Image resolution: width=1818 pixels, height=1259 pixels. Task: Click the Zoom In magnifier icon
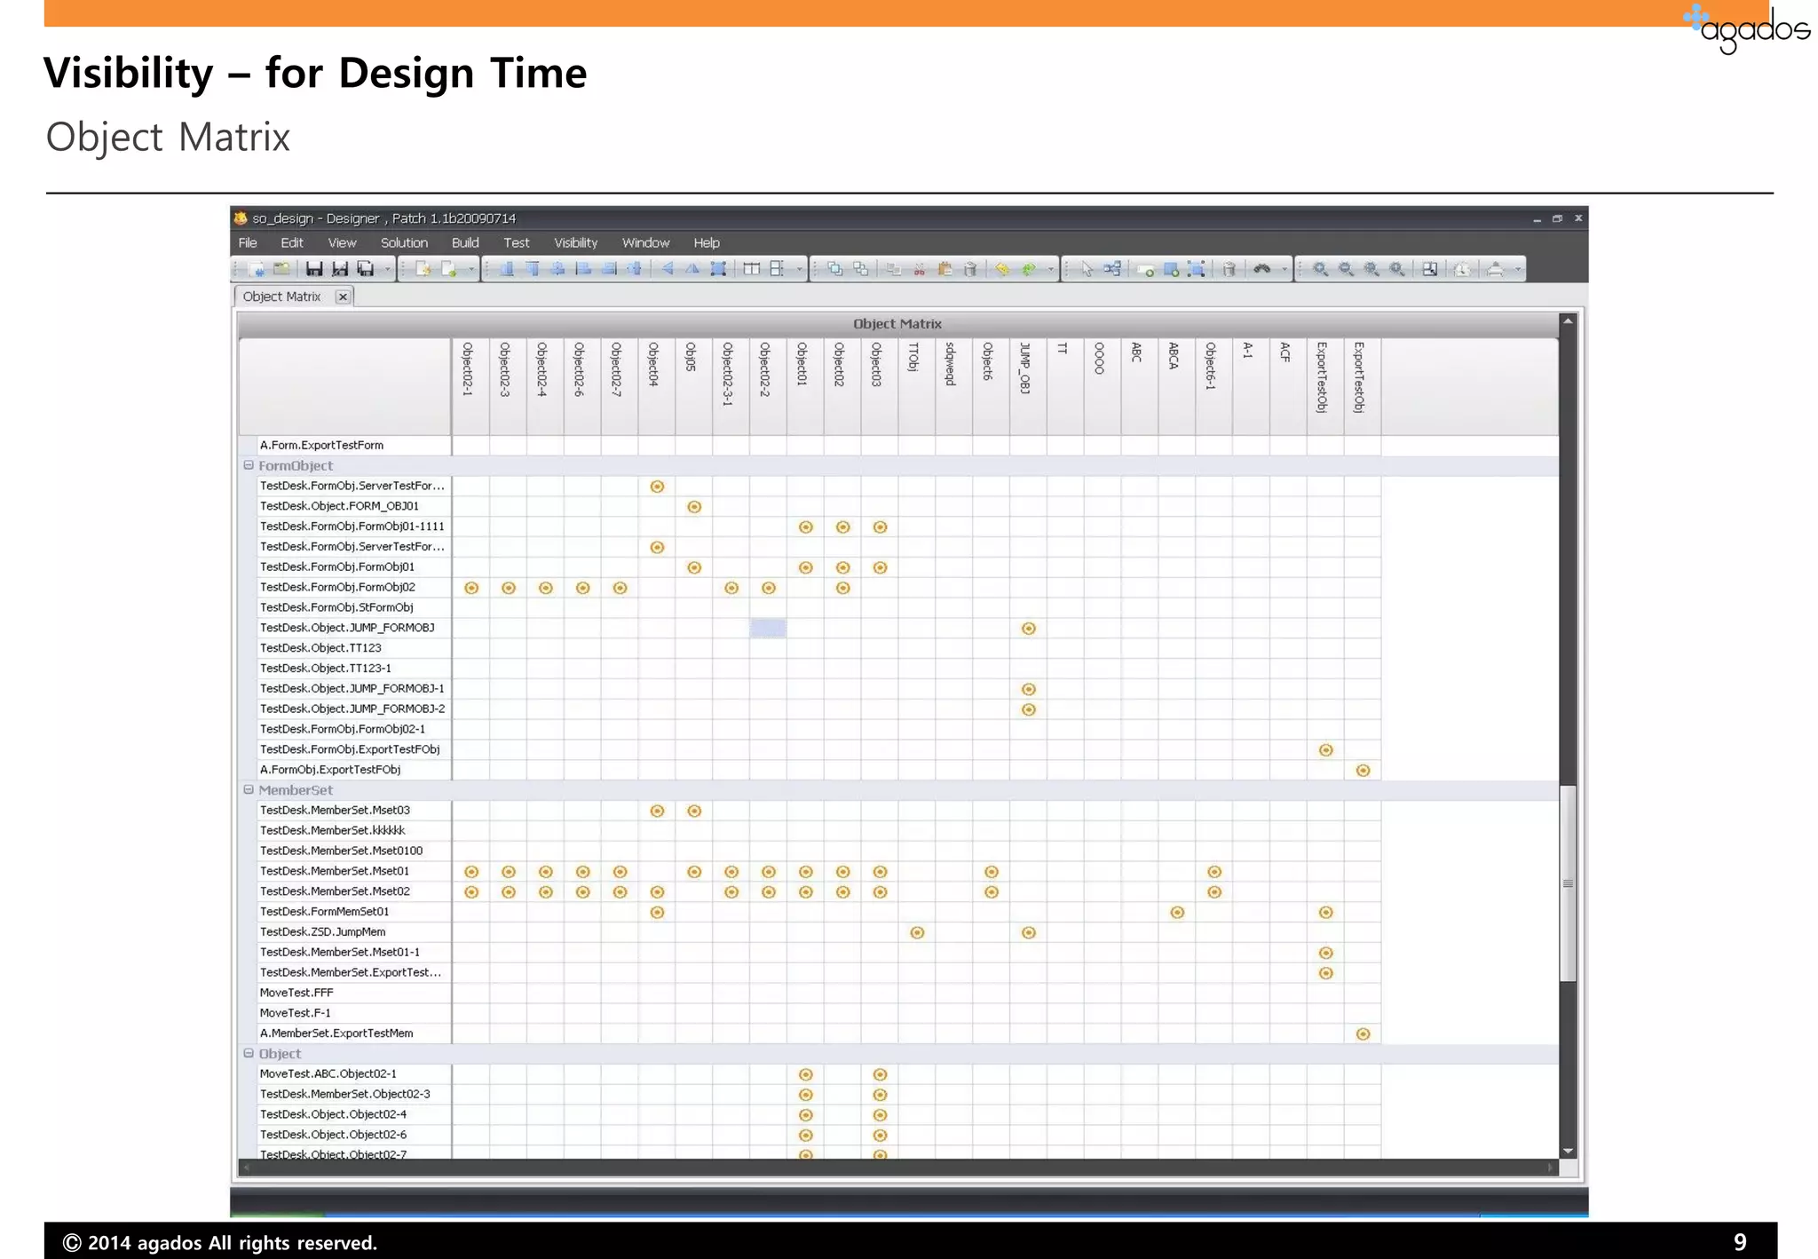pyautogui.click(x=1320, y=269)
